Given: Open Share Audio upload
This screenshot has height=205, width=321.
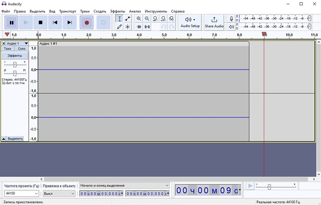Looking at the screenshot, I should click(x=214, y=22).
